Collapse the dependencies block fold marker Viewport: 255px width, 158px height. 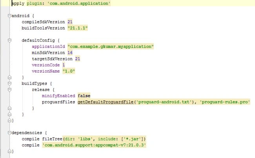[x=9, y=133]
